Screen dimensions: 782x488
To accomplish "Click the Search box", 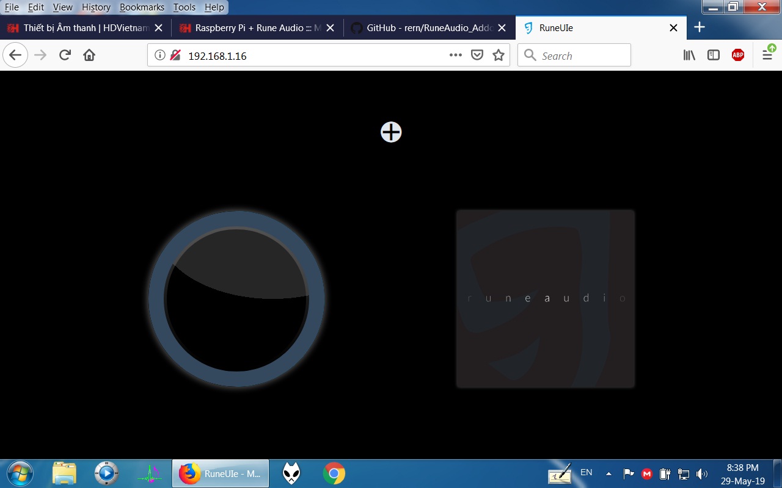I will (x=574, y=56).
